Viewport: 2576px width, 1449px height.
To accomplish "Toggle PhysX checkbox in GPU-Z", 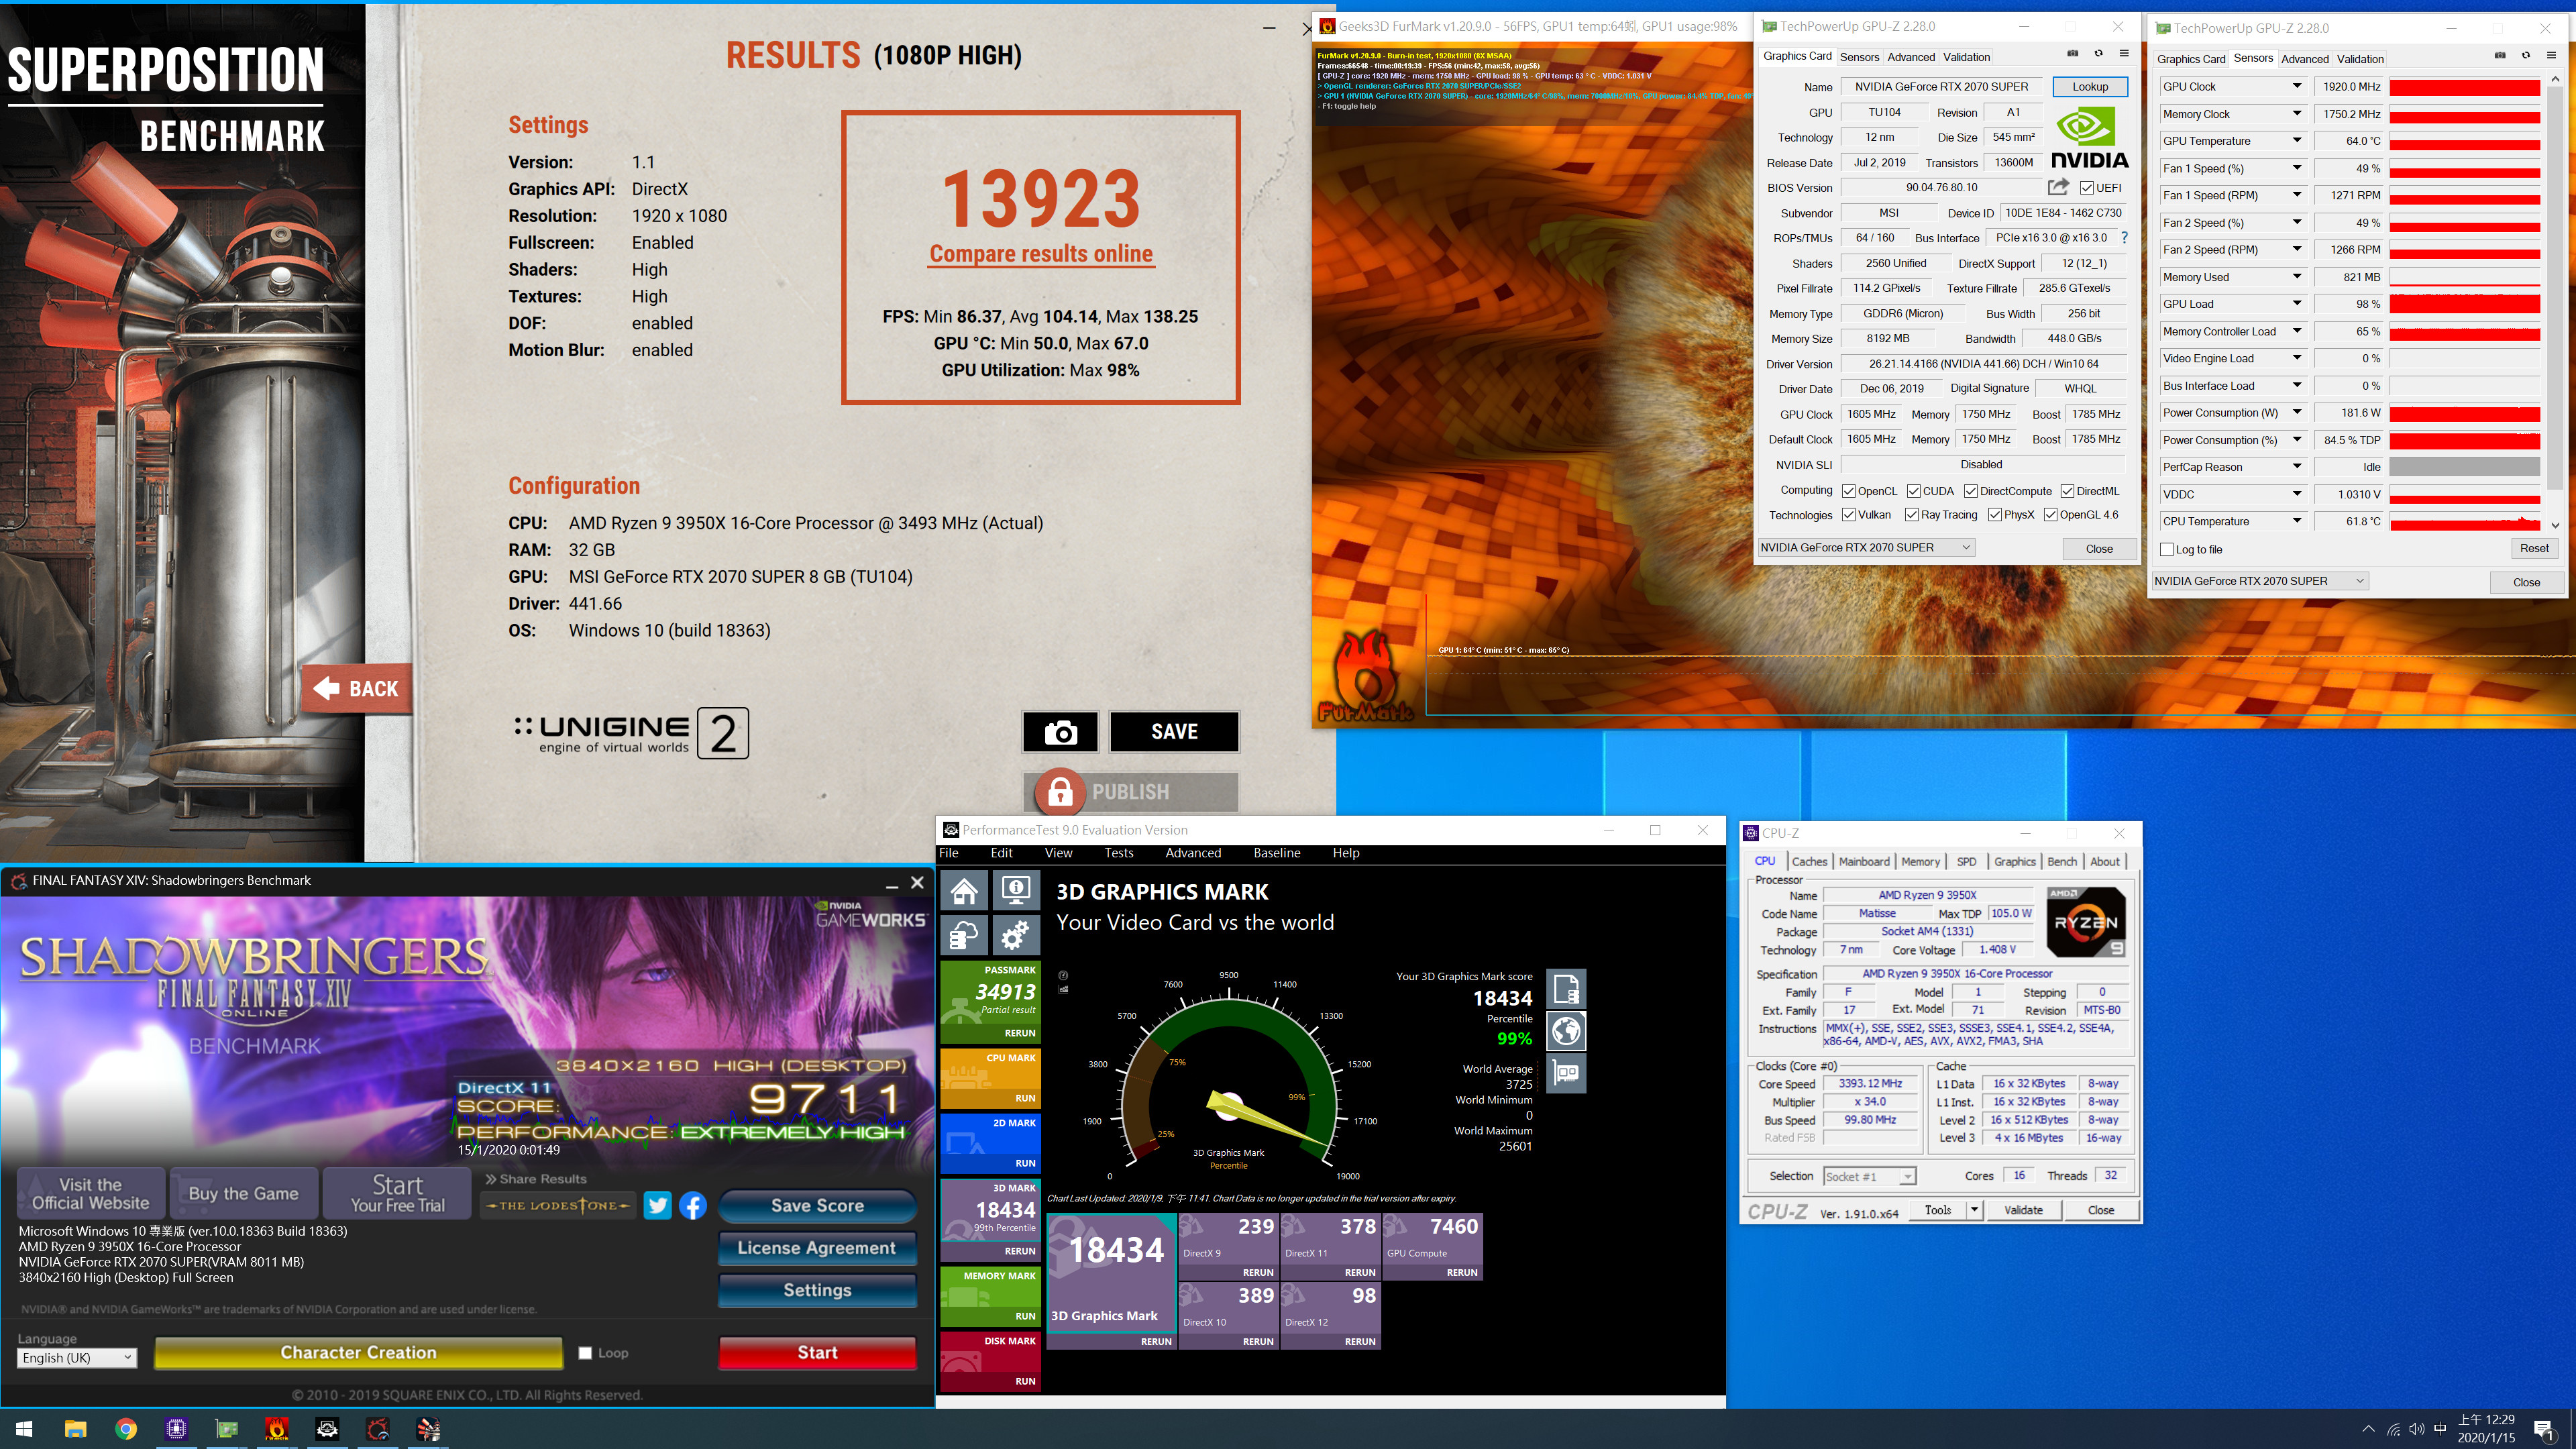I will pos(1995,515).
